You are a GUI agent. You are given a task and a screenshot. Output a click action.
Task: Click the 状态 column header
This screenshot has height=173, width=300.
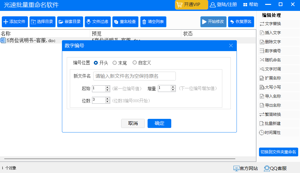tap(219, 34)
